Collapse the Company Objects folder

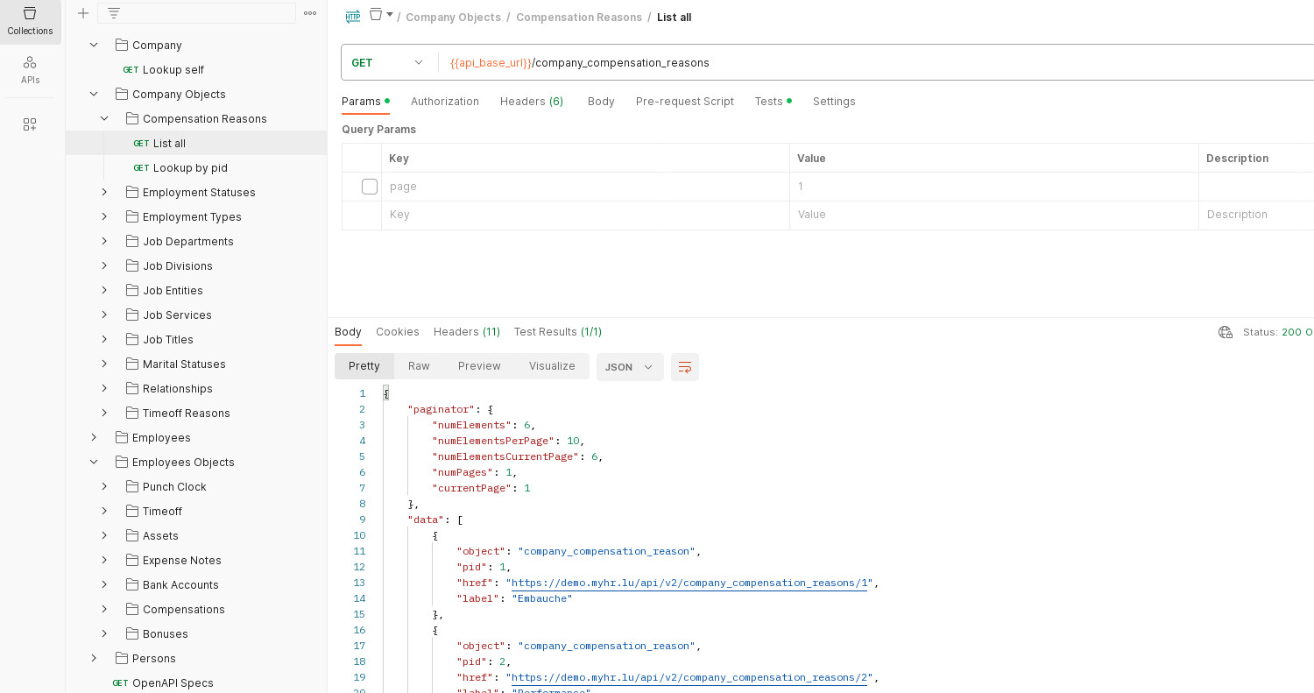pyautogui.click(x=94, y=94)
